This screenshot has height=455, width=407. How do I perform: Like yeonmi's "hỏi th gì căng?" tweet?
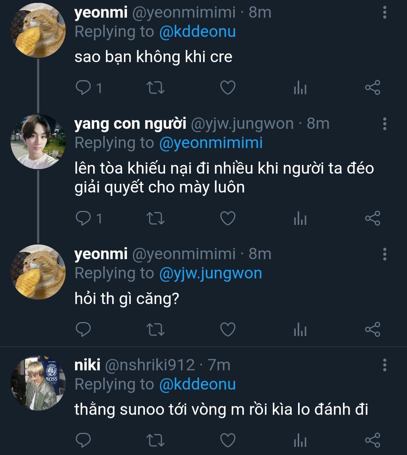click(x=228, y=330)
